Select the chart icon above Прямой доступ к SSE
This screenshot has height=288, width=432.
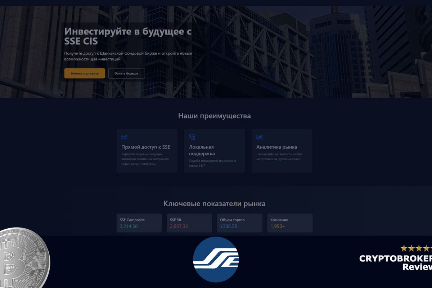[x=125, y=137]
